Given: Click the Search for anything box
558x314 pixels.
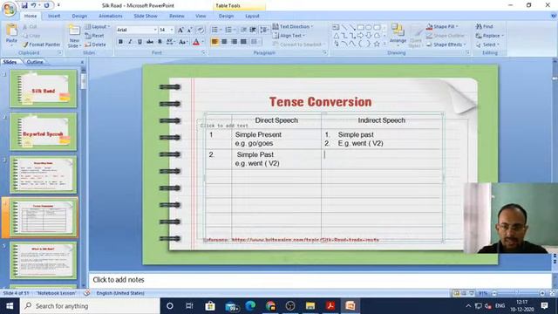Looking at the screenshot, I should pyautogui.click(x=90, y=306).
